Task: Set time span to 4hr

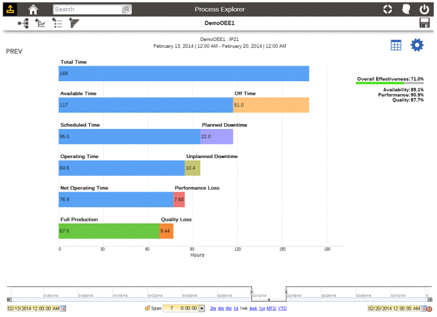Action: tap(221, 308)
